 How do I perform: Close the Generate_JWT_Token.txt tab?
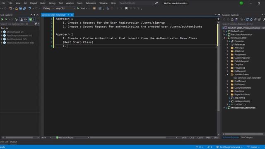[x=72, y=15]
